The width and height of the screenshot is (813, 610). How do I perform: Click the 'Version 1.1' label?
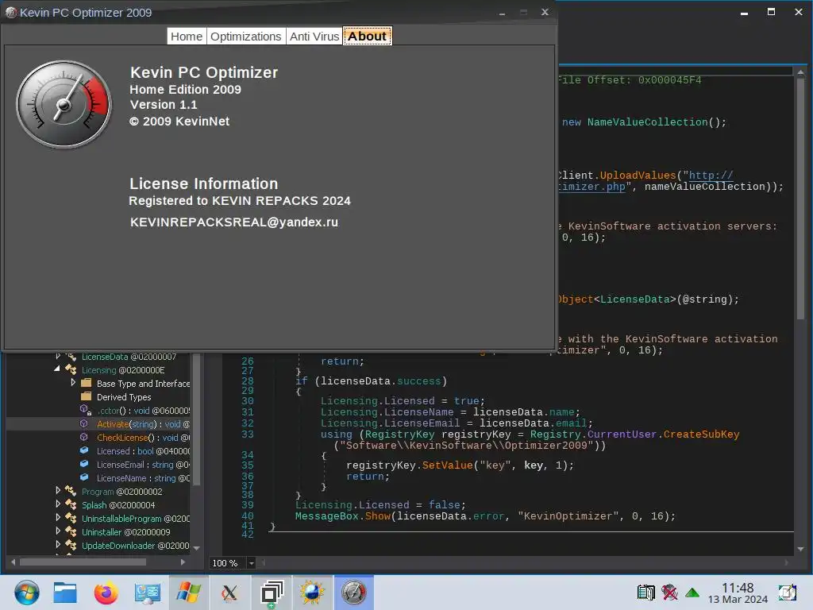[x=164, y=105]
